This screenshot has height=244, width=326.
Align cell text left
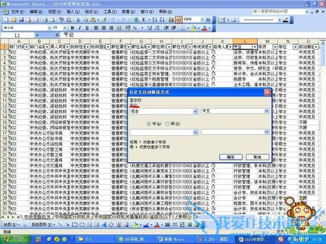(96, 28)
